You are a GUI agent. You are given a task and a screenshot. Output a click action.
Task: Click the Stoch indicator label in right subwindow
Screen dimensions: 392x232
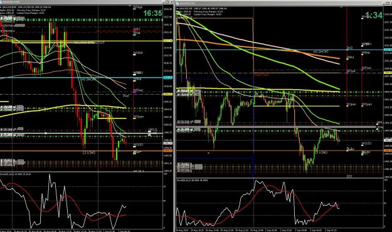[193, 180]
